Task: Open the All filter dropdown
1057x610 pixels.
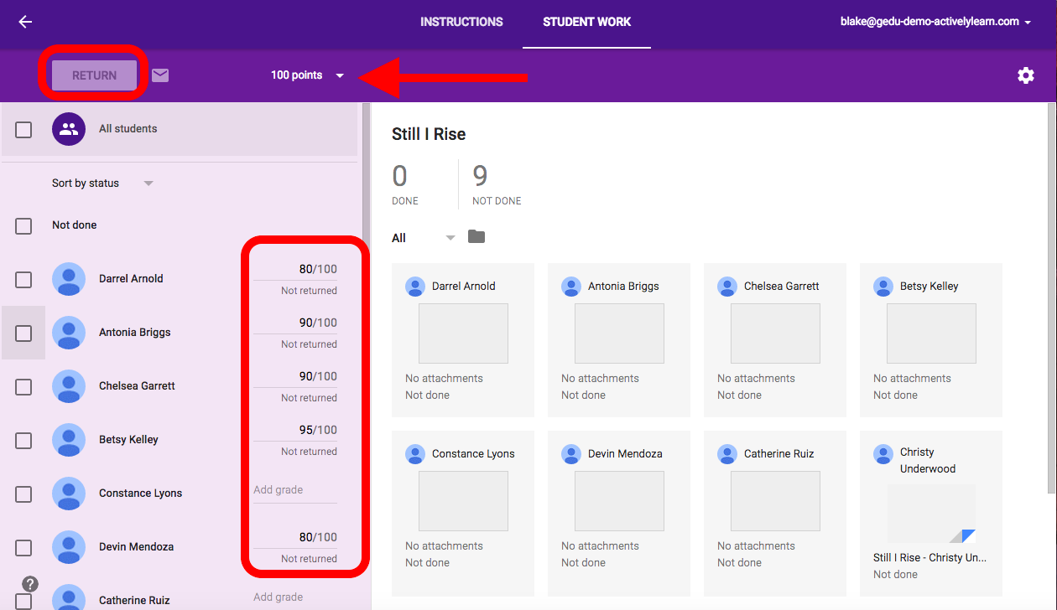Action: (x=424, y=238)
